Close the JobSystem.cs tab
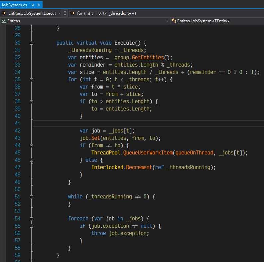Viewport: 264px width, 262px height. [x=39, y=5]
